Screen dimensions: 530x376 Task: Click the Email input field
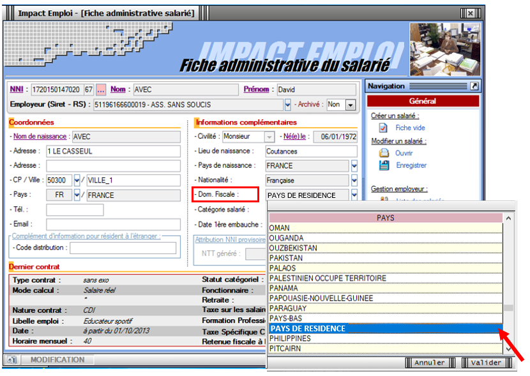pos(113,224)
